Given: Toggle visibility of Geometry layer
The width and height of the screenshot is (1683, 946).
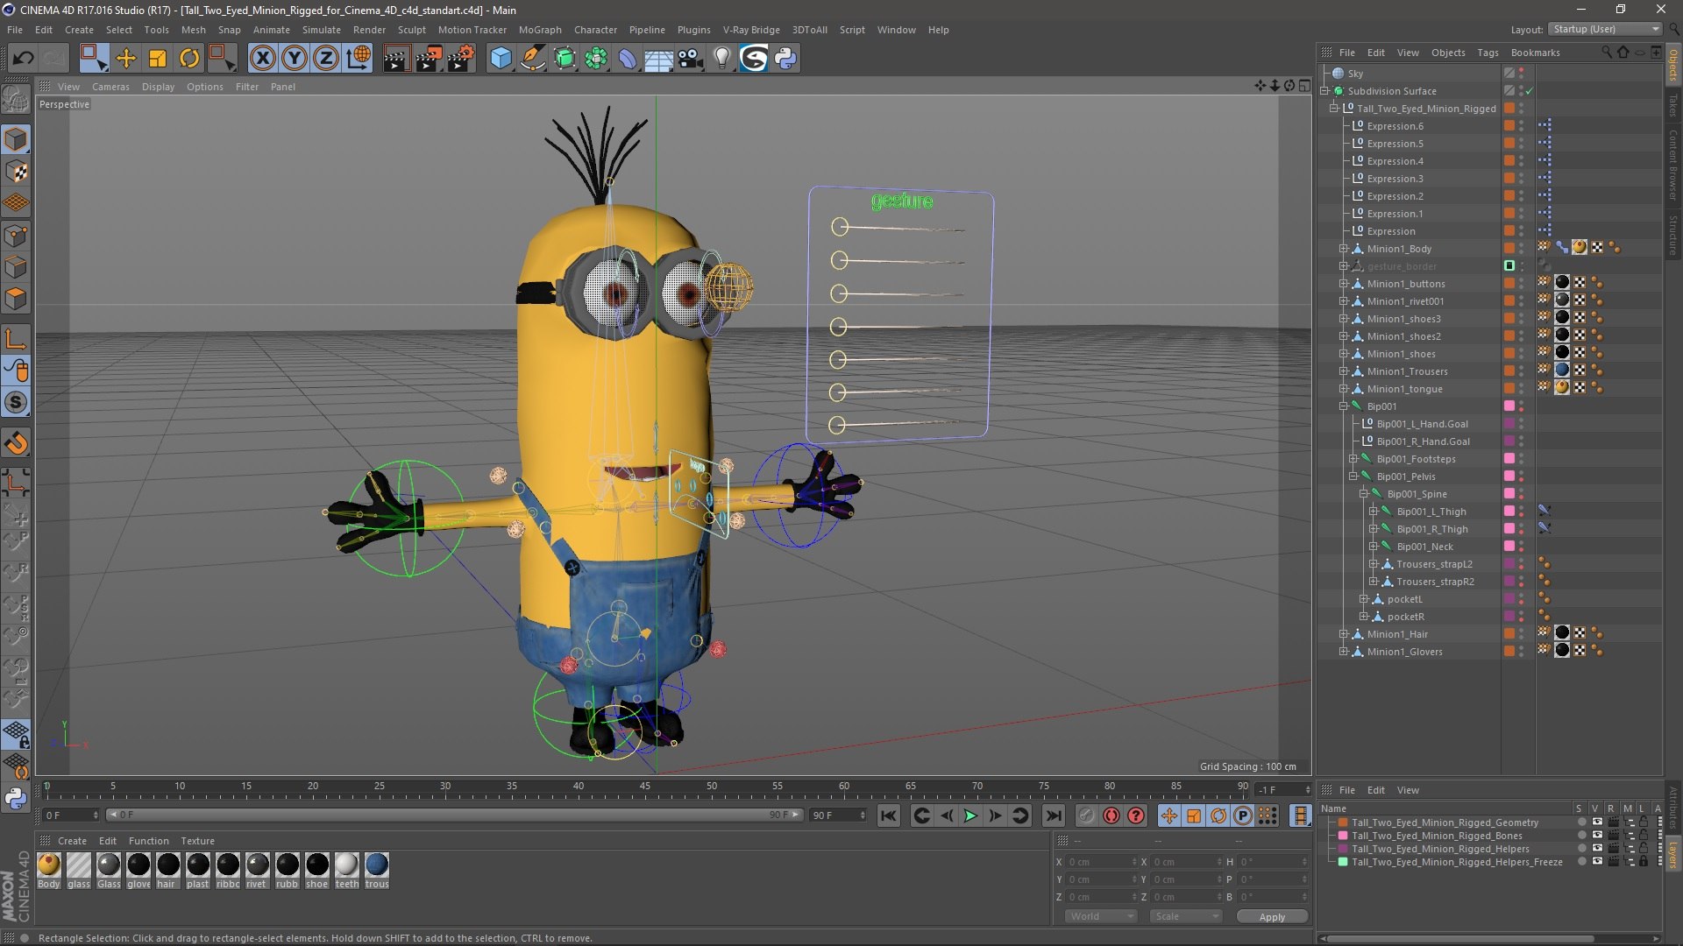Looking at the screenshot, I should tap(1597, 822).
